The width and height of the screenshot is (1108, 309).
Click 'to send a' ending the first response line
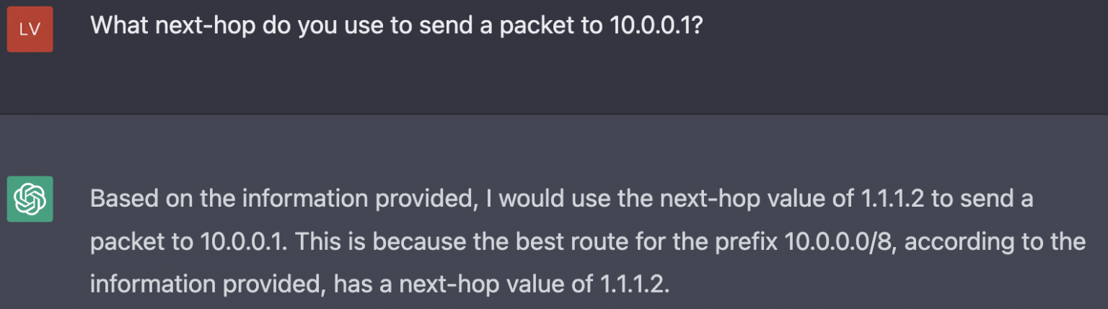click(982, 198)
